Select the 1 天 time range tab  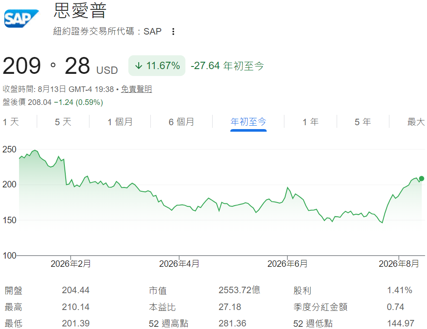[11, 122]
